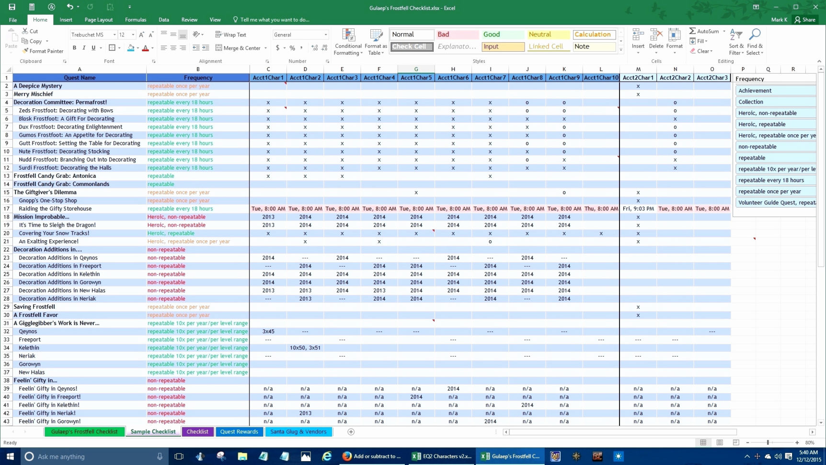The image size is (826, 465).
Task: Open the font name dropdown
Action: click(115, 35)
